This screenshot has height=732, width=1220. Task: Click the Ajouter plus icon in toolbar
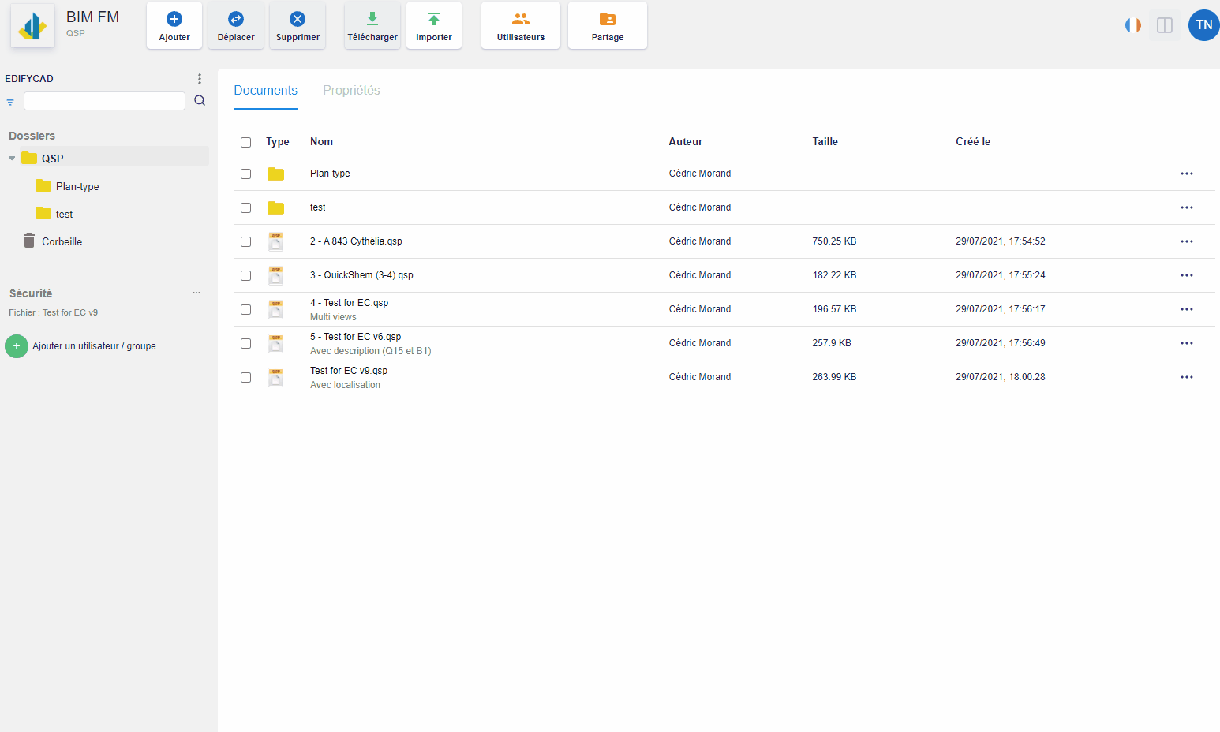point(174,20)
